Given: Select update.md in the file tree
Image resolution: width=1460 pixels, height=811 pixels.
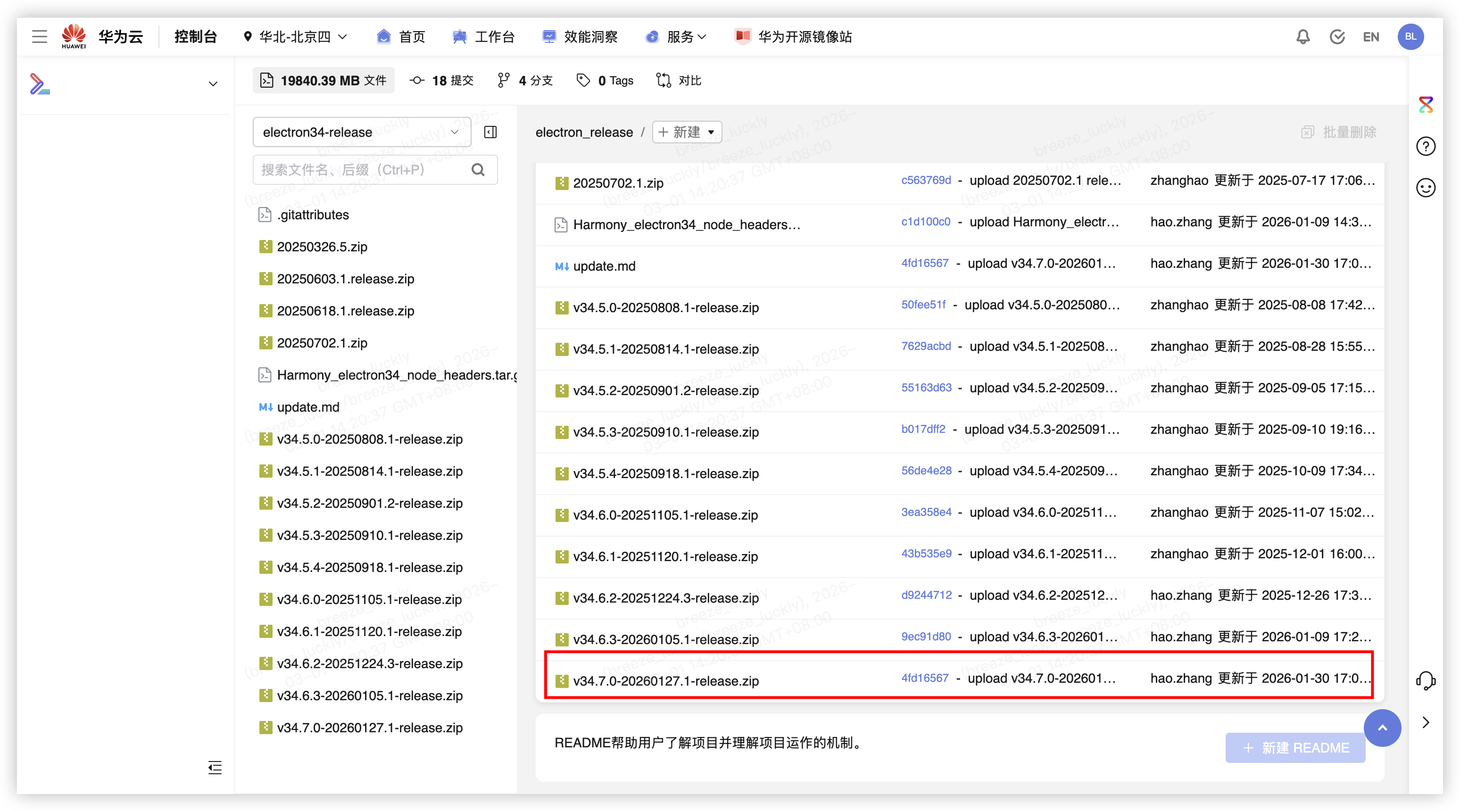Looking at the screenshot, I should tap(308, 407).
